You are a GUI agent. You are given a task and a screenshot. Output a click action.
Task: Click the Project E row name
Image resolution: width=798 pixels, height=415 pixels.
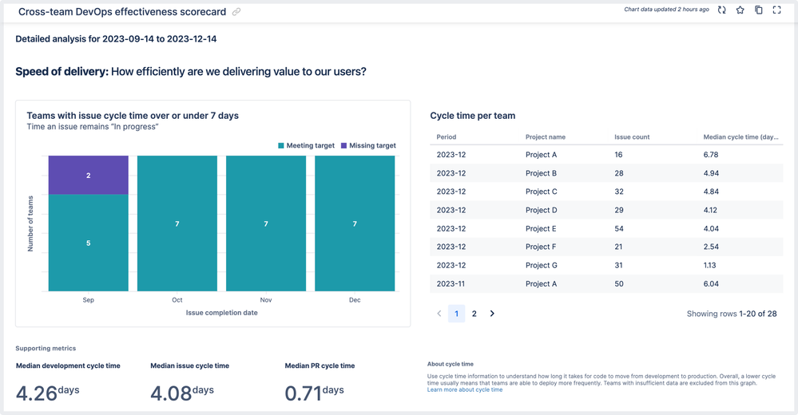pyautogui.click(x=541, y=228)
